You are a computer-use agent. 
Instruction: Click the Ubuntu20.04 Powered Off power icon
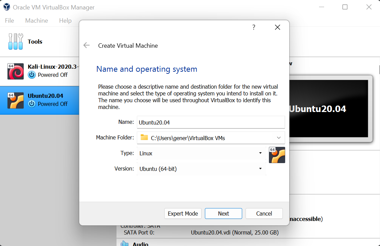point(32,104)
